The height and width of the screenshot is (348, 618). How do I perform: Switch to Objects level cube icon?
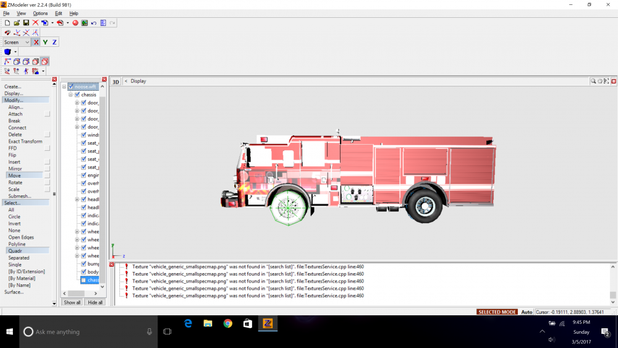(x=35, y=61)
